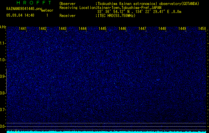This screenshot has height=133, width=209.
Task: Click time axis label 1444
Action: coord(82,29)
